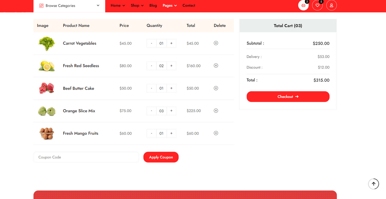Screen dimensions: 386x199
Task: Open the Pages dropdown menu
Action: [170, 5]
